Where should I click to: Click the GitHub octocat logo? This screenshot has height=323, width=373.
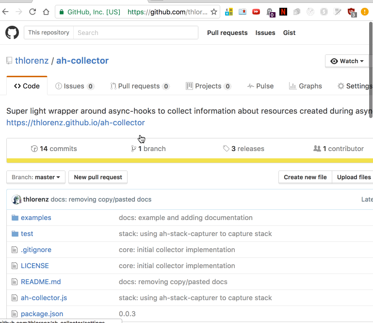(12, 33)
